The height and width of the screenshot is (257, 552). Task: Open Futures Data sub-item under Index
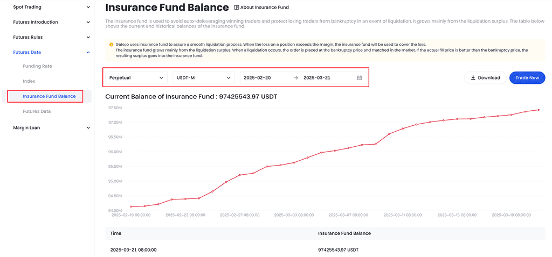37,111
